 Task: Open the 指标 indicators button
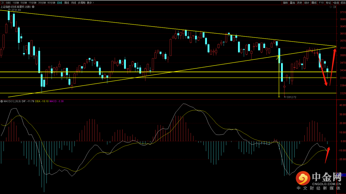[285, 3]
